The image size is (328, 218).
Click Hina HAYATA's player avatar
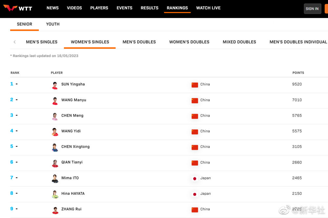click(55, 194)
